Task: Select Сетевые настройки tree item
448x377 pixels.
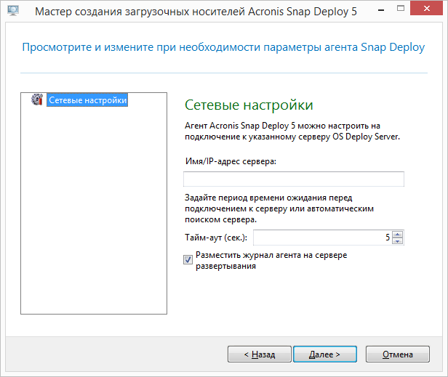Action: pos(87,100)
